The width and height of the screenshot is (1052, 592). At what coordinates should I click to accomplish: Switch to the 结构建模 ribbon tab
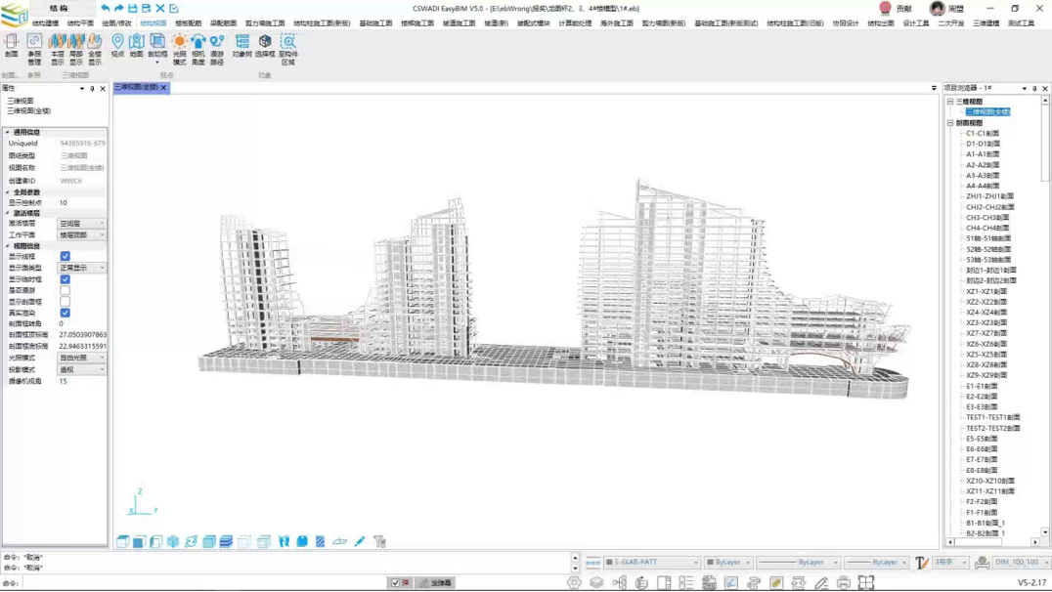point(45,23)
